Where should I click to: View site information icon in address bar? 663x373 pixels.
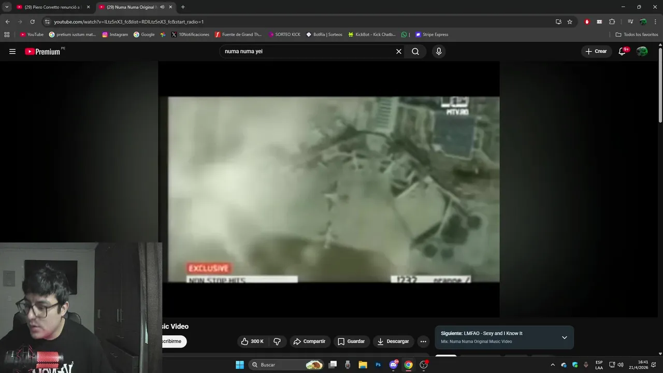pyautogui.click(x=47, y=22)
